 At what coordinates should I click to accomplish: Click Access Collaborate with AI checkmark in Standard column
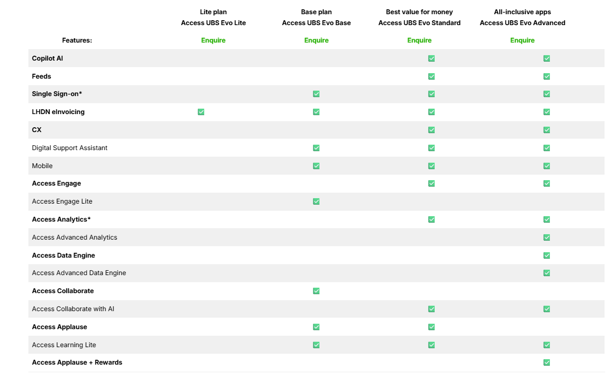pos(431,309)
